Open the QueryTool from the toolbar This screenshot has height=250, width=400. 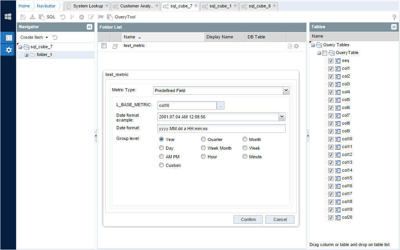point(122,17)
